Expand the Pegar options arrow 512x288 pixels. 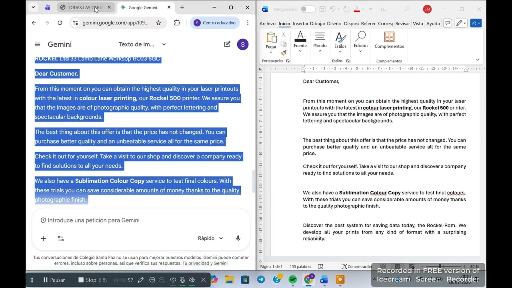pyautogui.click(x=271, y=52)
